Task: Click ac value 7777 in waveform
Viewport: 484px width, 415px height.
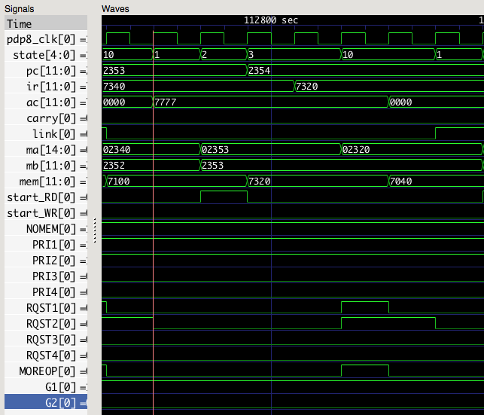Action: 165,102
